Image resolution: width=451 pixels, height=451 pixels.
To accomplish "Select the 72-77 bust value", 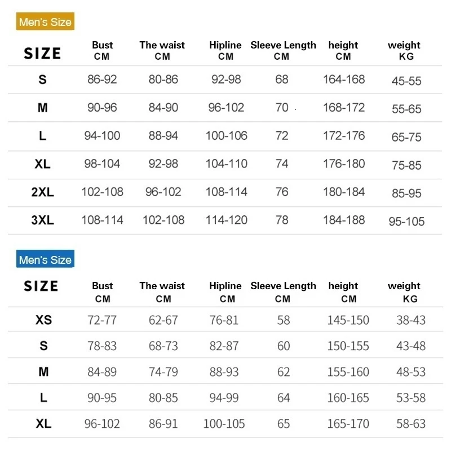I will (102, 320).
